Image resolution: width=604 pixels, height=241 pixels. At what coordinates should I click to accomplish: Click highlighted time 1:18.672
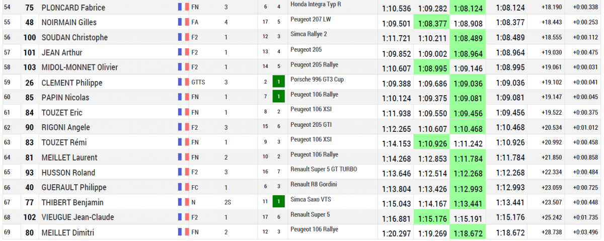[468, 233]
